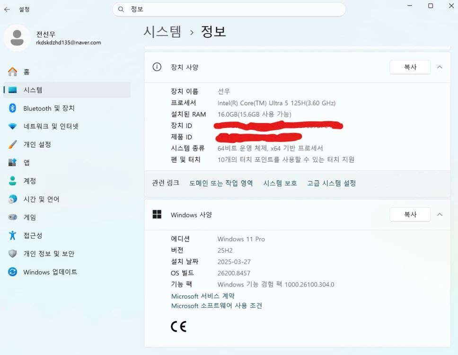Viewport: 458px width, 355px height.
Task: Click version value 25H2
Action: pyautogui.click(x=225, y=250)
